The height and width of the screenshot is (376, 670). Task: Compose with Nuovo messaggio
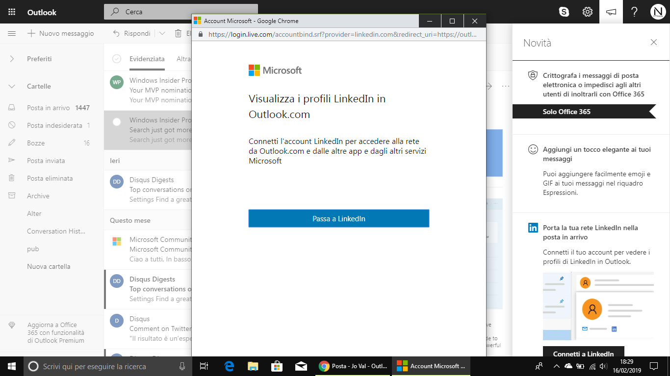coord(60,33)
